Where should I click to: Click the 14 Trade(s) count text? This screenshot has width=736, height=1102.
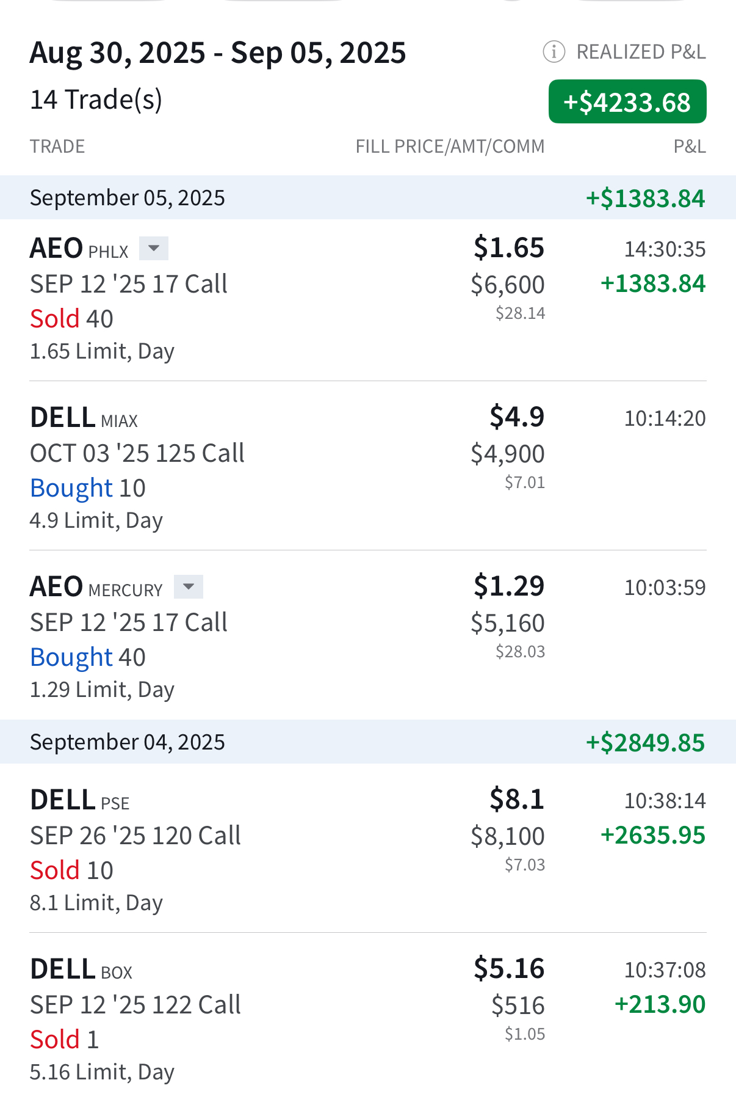point(96,100)
